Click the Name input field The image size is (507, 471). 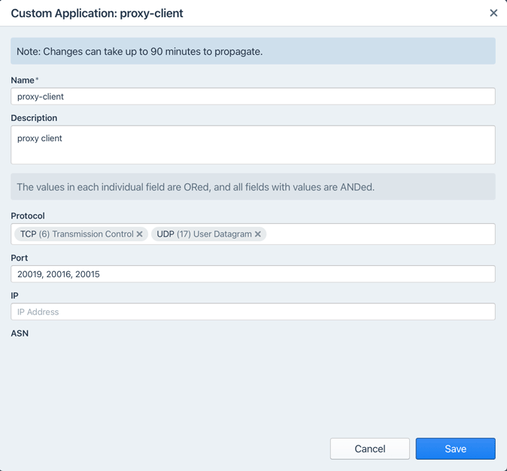[x=253, y=96]
